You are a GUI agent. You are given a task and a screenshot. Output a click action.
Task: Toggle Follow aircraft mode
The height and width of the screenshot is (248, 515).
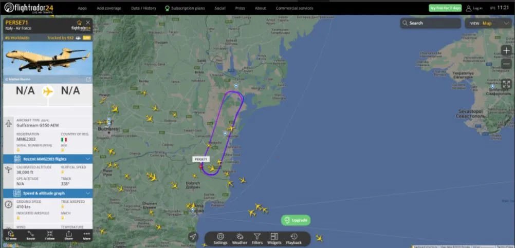[49, 235]
